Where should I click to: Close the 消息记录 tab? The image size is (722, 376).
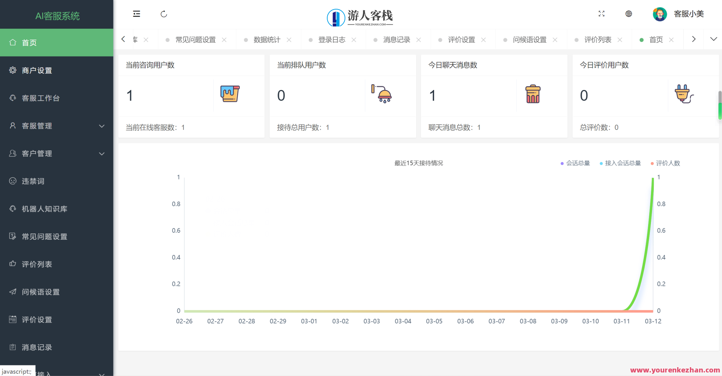418,40
